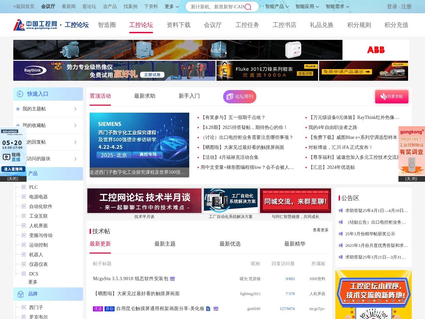The image size is (425, 319).
Task: Click the 积分充值 nav item
Action: coord(396,25)
